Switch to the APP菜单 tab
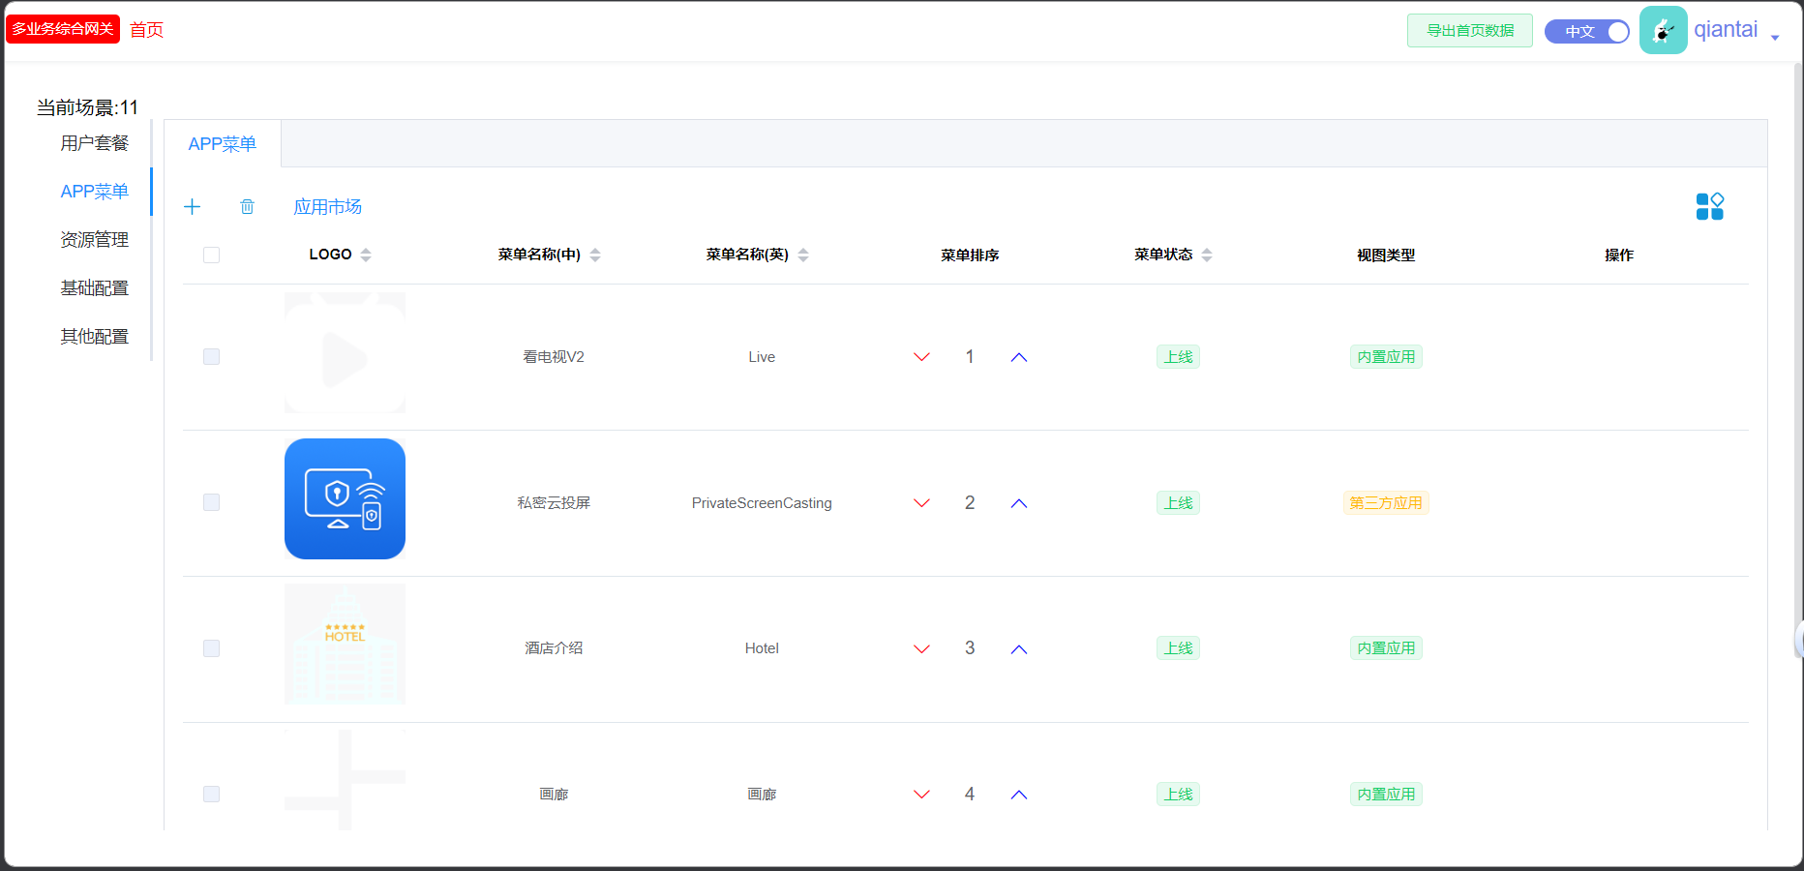The image size is (1804, 871). [x=223, y=144]
